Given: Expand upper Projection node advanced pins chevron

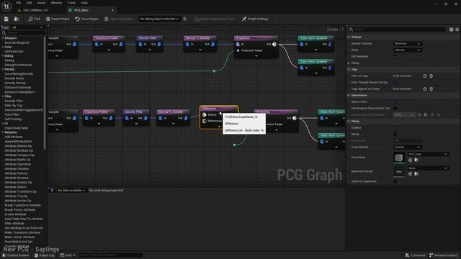Looking at the screenshot, I should point(256,55).
